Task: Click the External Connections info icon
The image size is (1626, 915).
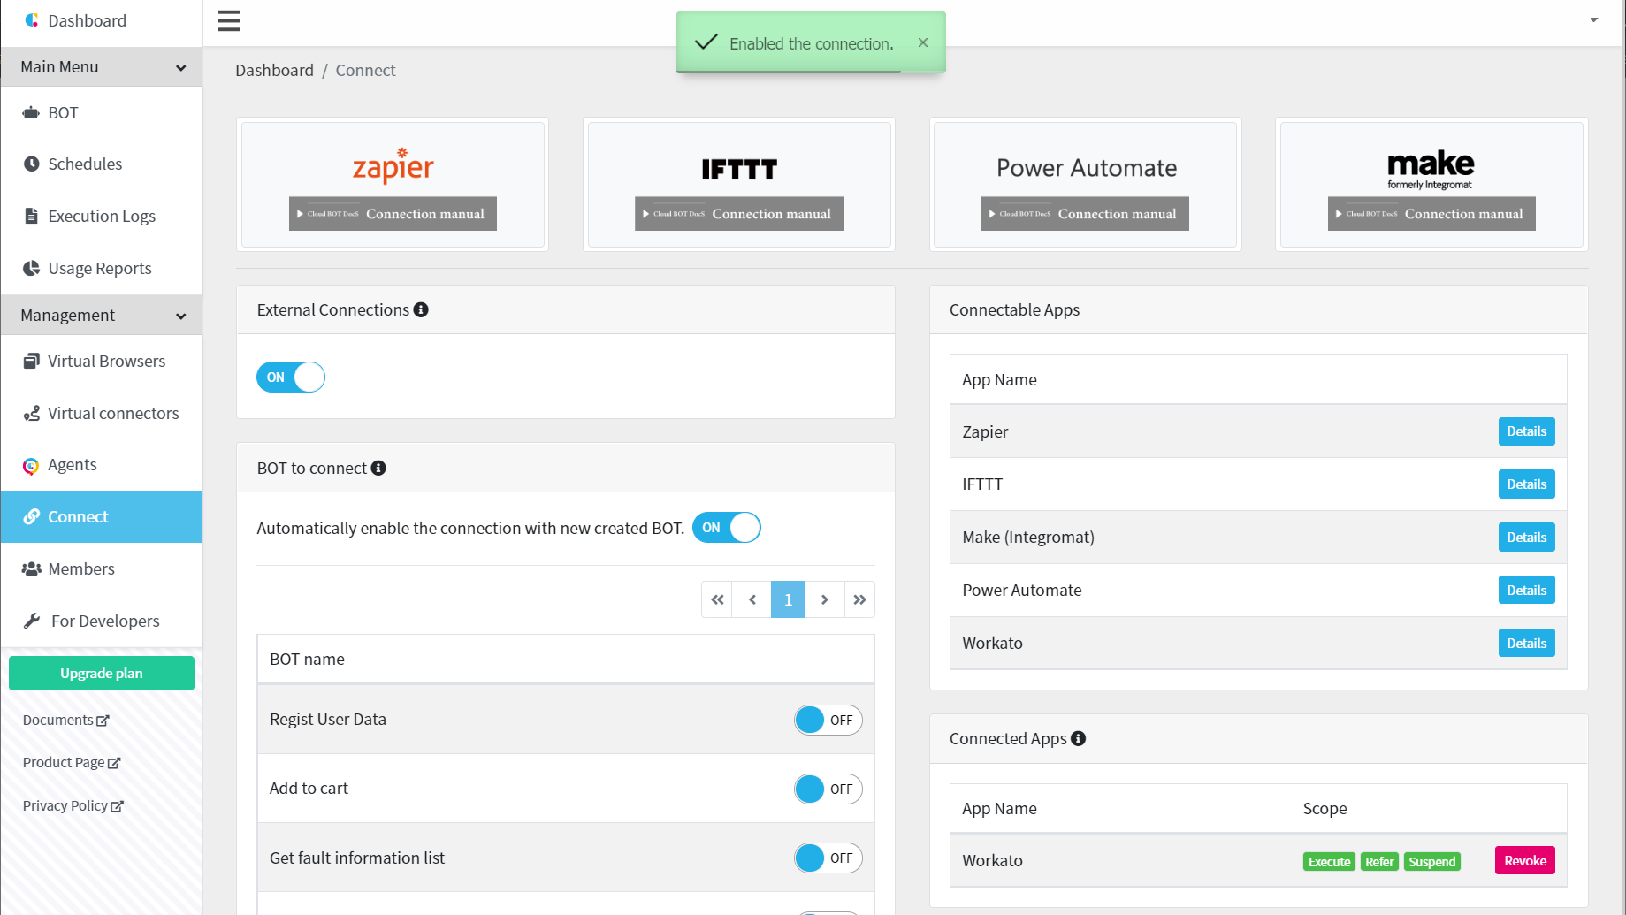Action: point(421,309)
